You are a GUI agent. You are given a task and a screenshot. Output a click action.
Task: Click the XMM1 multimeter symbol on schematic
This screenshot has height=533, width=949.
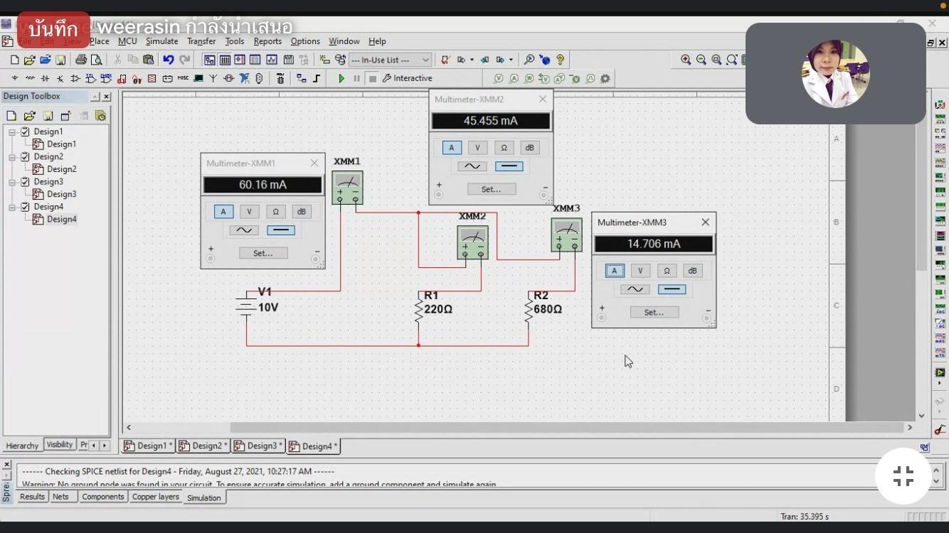coord(347,188)
